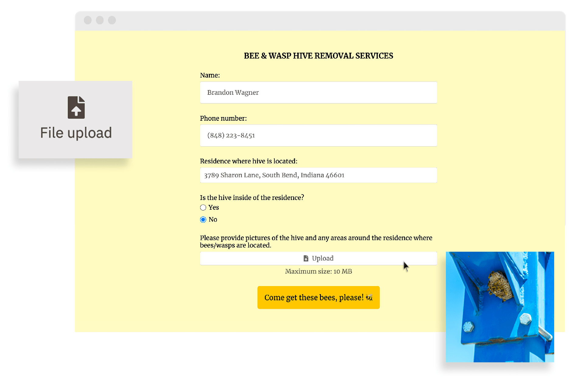Click the "Maximum size: 10 MB" note

318,271
